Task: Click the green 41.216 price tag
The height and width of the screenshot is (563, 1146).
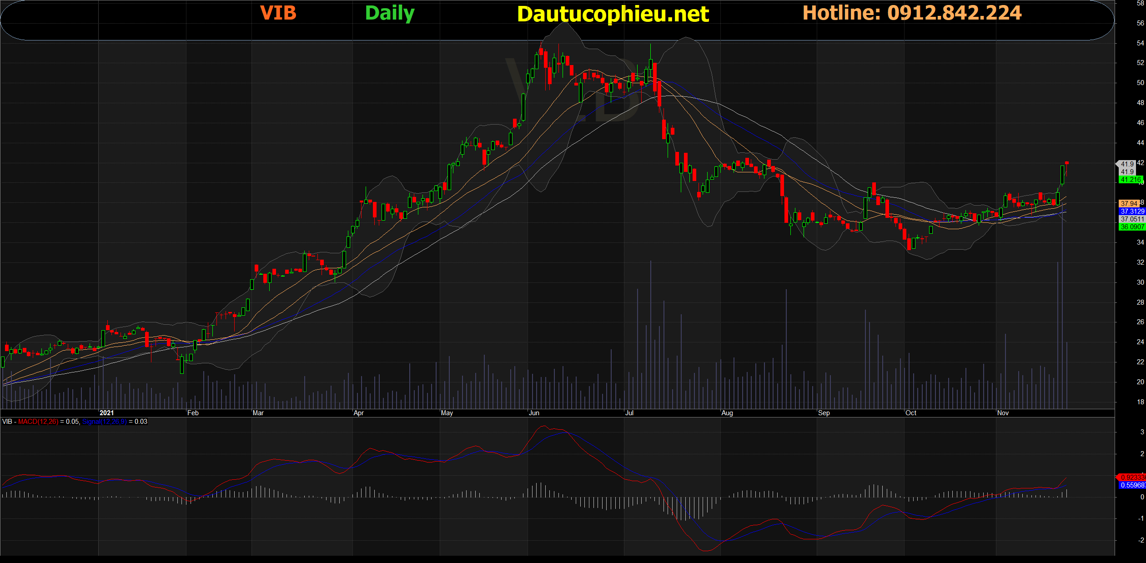Action: 1131,180
